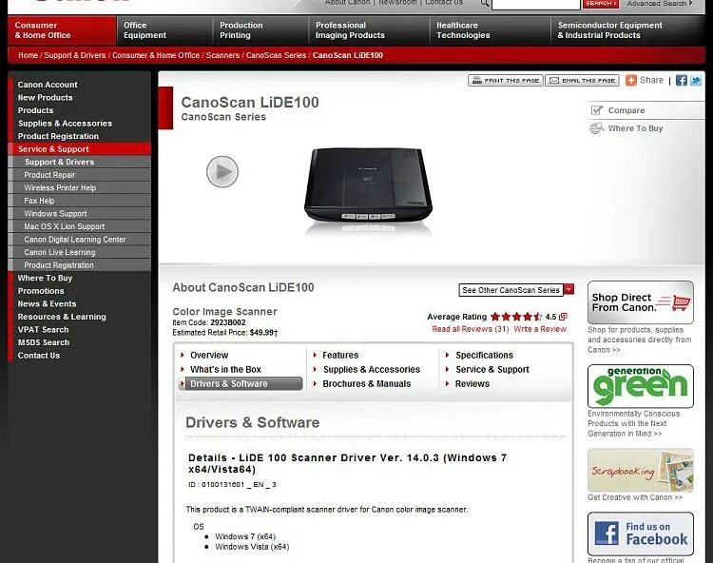Open Canon Account in sidebar
713x563 pixels.
click(x=48, y=85)
